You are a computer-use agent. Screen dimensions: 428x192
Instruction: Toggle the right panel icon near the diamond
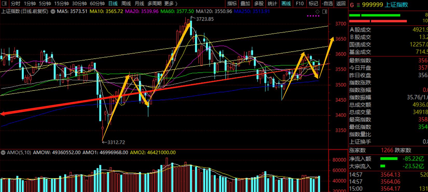coord(324,12)
